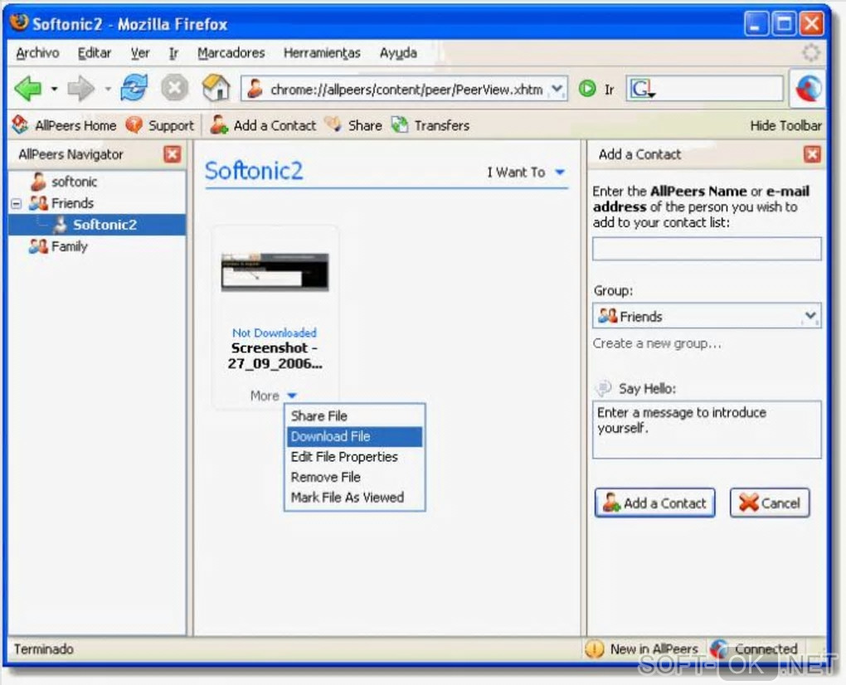Click New in AllPeers in the status bar

[642, 649]
